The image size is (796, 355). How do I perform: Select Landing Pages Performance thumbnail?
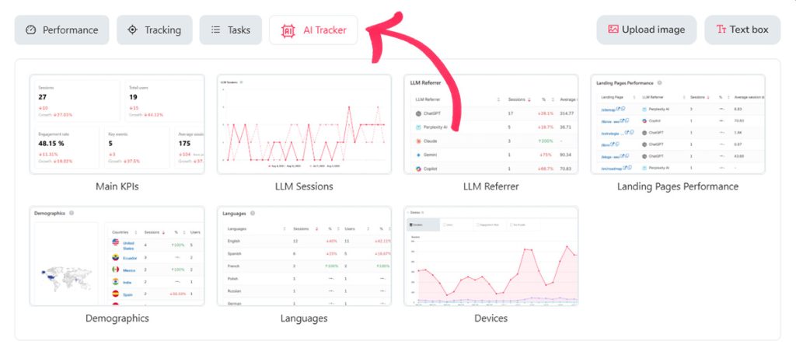pyautogui.click(x=678, y=124)
